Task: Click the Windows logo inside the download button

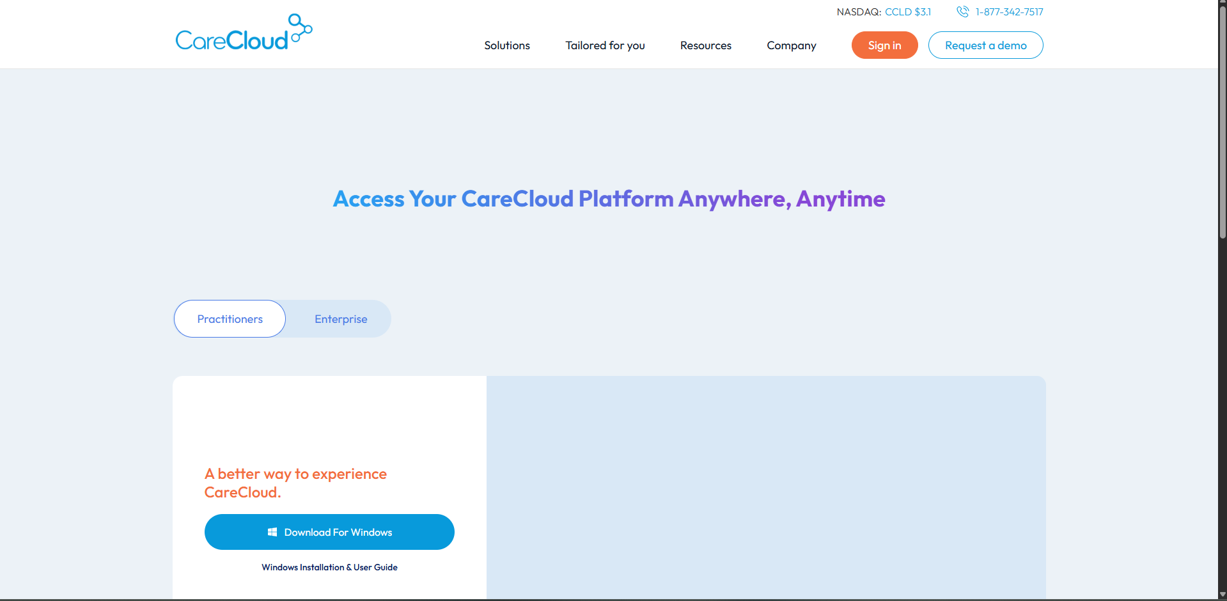Action: pyautogui.click(x=273, y=531)
